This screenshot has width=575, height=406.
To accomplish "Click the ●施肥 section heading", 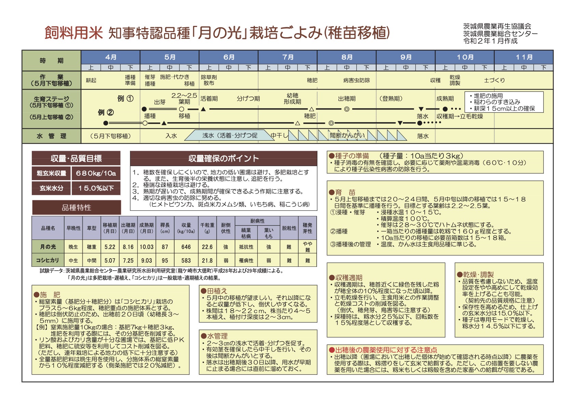I will click(47, 294).
